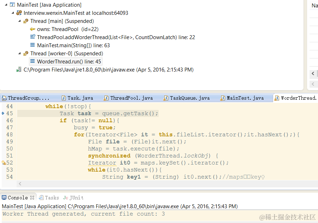Click the Java file icon on Task.java tab

(64, 98)
